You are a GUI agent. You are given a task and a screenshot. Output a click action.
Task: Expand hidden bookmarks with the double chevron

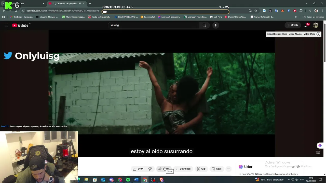296,17
